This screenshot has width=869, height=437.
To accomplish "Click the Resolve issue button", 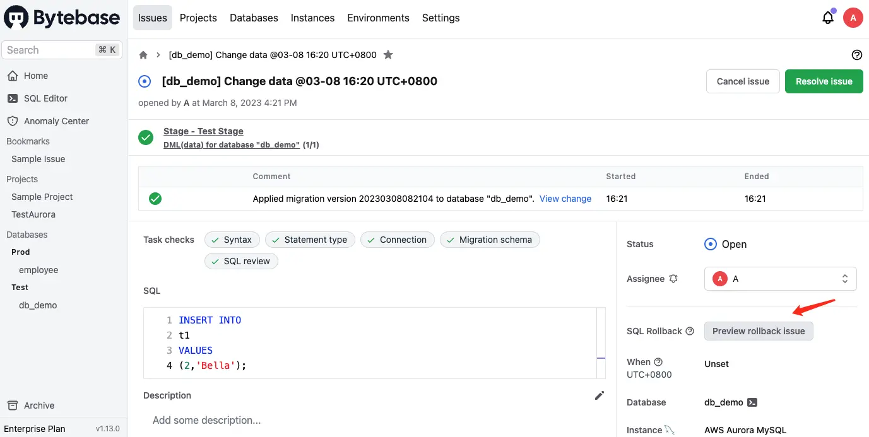I will (x=824, y=81).
